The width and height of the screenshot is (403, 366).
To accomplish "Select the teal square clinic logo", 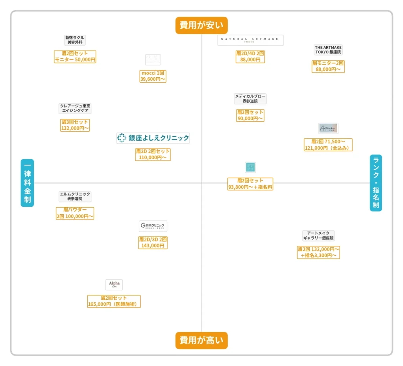I will [x=250, y=167].
